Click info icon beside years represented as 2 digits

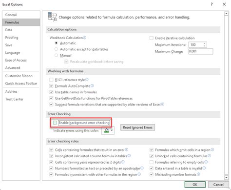click(123, 162)
